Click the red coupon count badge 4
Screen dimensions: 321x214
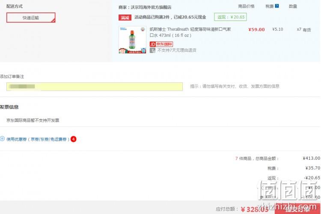point(73,139)
